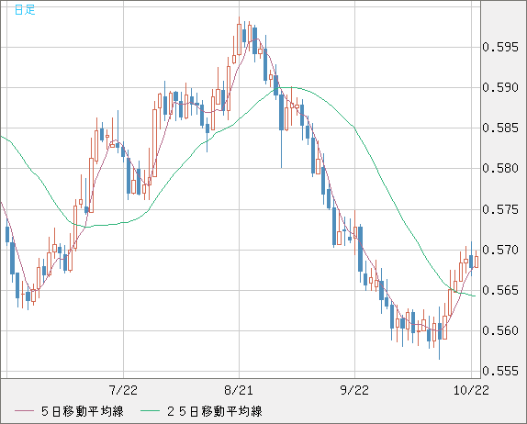Select the 0.590 price axis label

tap(500, 88)
